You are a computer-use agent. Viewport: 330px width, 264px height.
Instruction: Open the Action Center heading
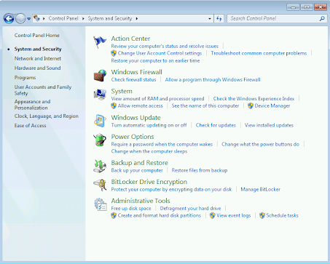point(130,39)
